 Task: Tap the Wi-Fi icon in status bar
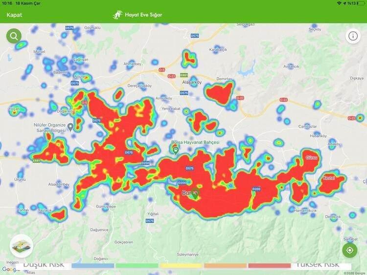click(339, 3)
